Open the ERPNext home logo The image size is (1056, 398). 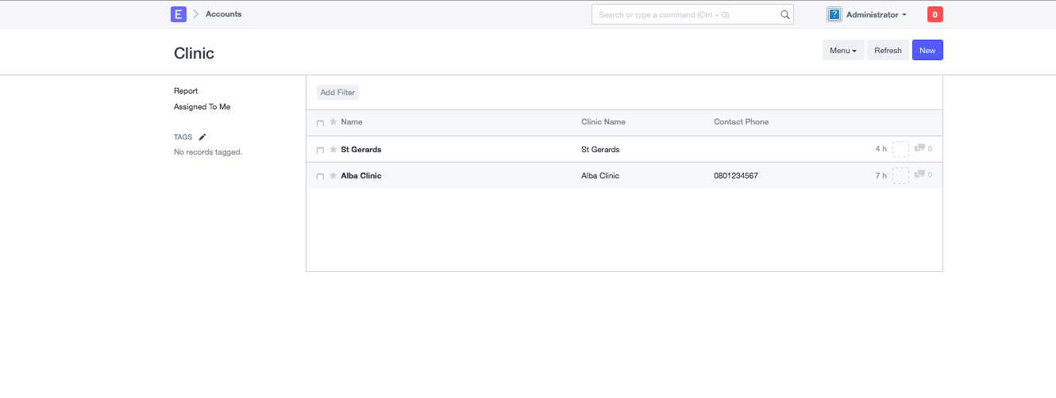pyautogui.click(x=179, y=14)
